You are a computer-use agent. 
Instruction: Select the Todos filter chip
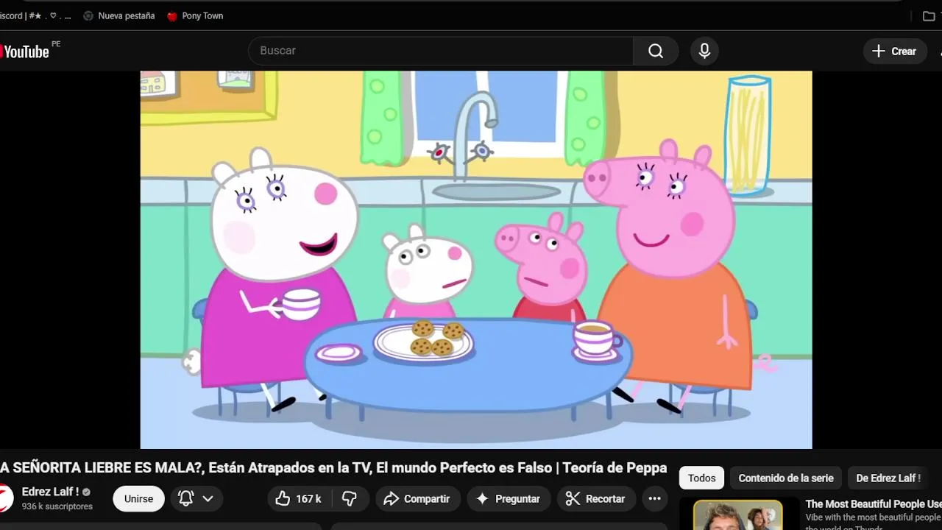click(x=701, y=478)
